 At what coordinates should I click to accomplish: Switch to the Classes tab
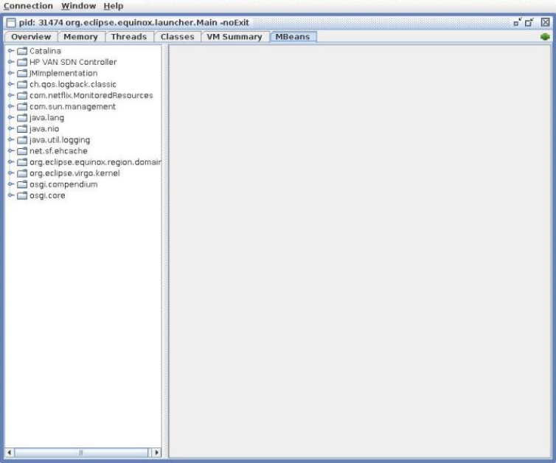pyautogui.click(x=177, y=37)
